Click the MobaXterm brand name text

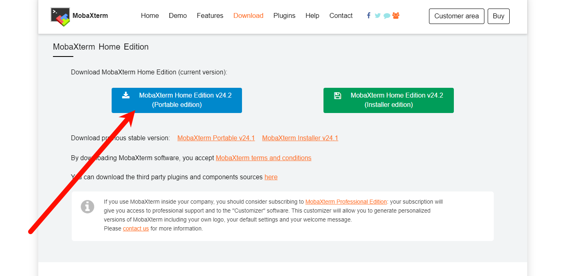point(90,16)
